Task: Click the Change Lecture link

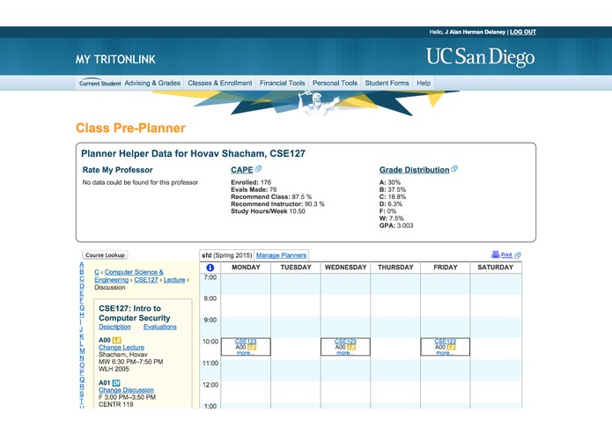Action: [122, 347]
